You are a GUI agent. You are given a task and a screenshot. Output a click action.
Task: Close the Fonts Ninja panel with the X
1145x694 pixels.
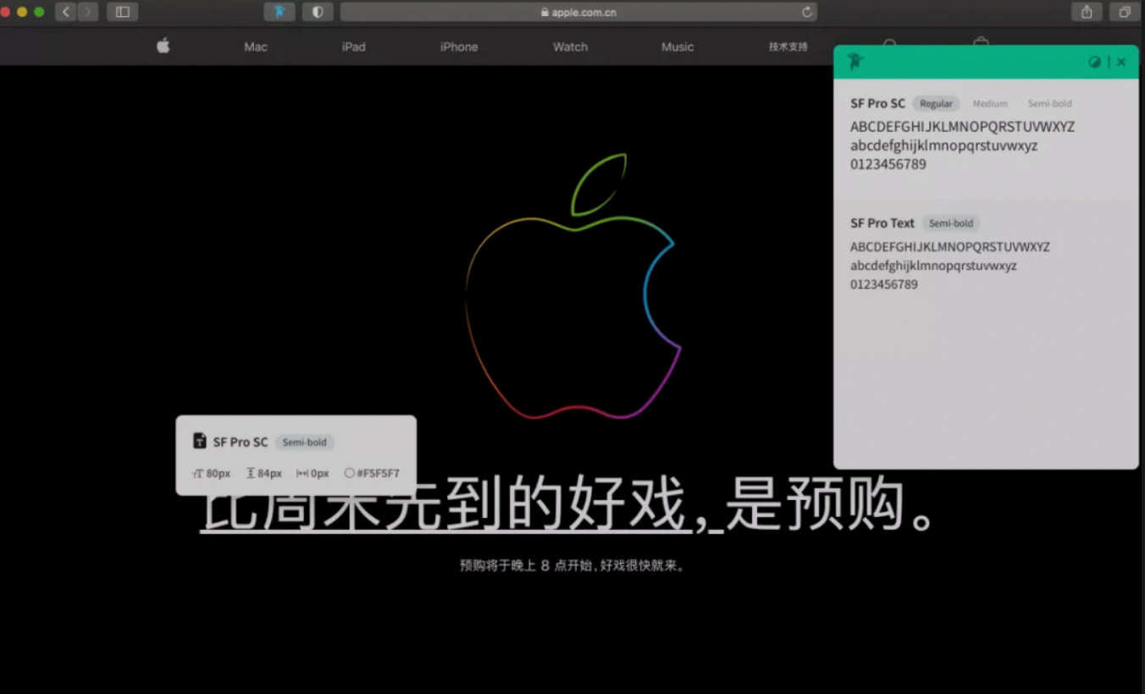(x=1121, y=62)
